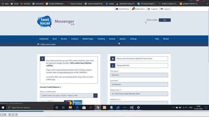
Task: Click info icon in the Buy online notice
Action: [x=42, y=59]
